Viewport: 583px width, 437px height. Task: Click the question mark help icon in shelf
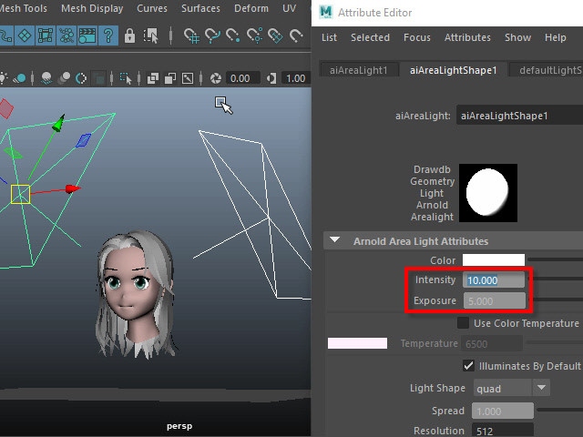pos(109,36)
